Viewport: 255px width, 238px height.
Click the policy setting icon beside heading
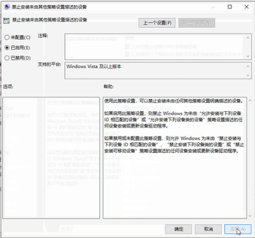pyautogui.click(x=7, y=21)
